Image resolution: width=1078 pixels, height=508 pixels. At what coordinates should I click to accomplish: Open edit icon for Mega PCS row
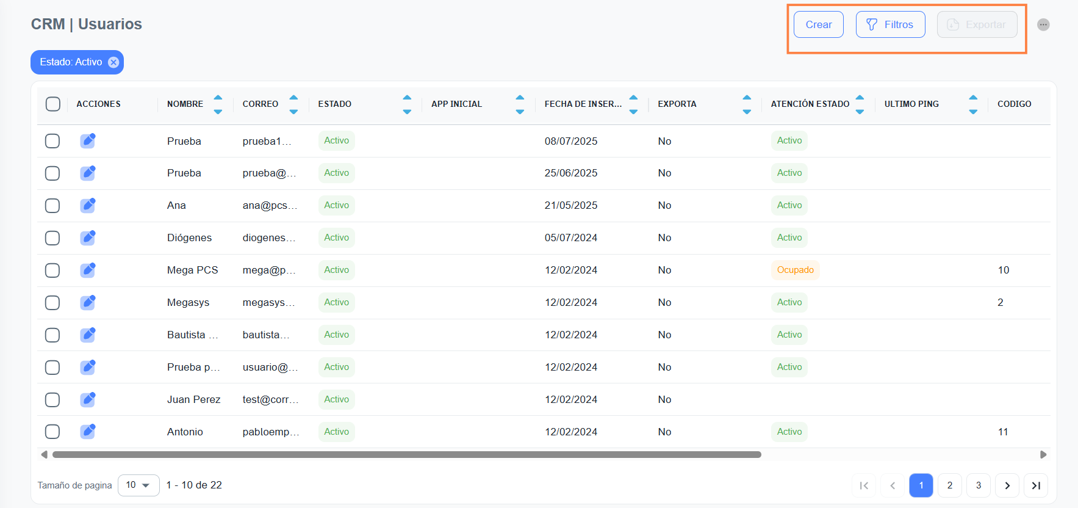pyautogui.click(x=88, y=270)
